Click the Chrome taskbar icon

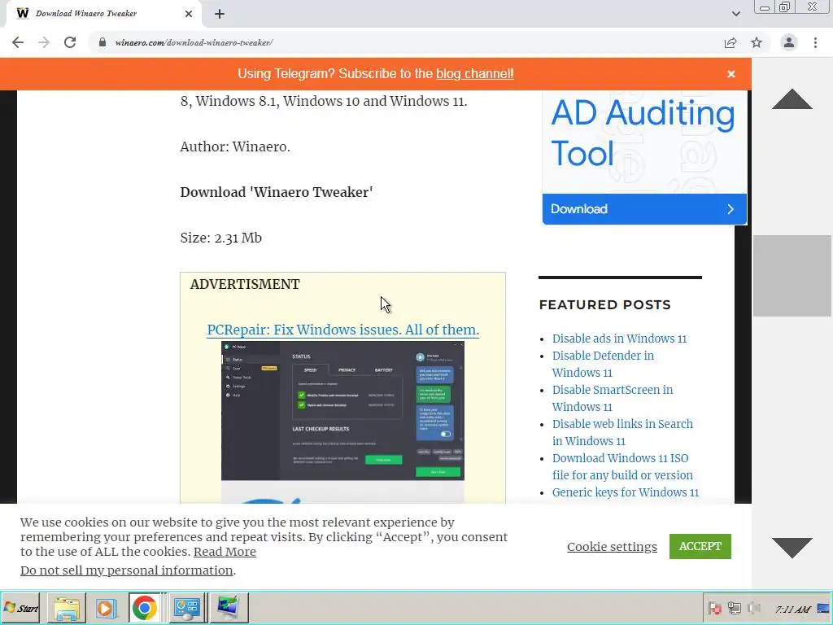tap(145, 608)
